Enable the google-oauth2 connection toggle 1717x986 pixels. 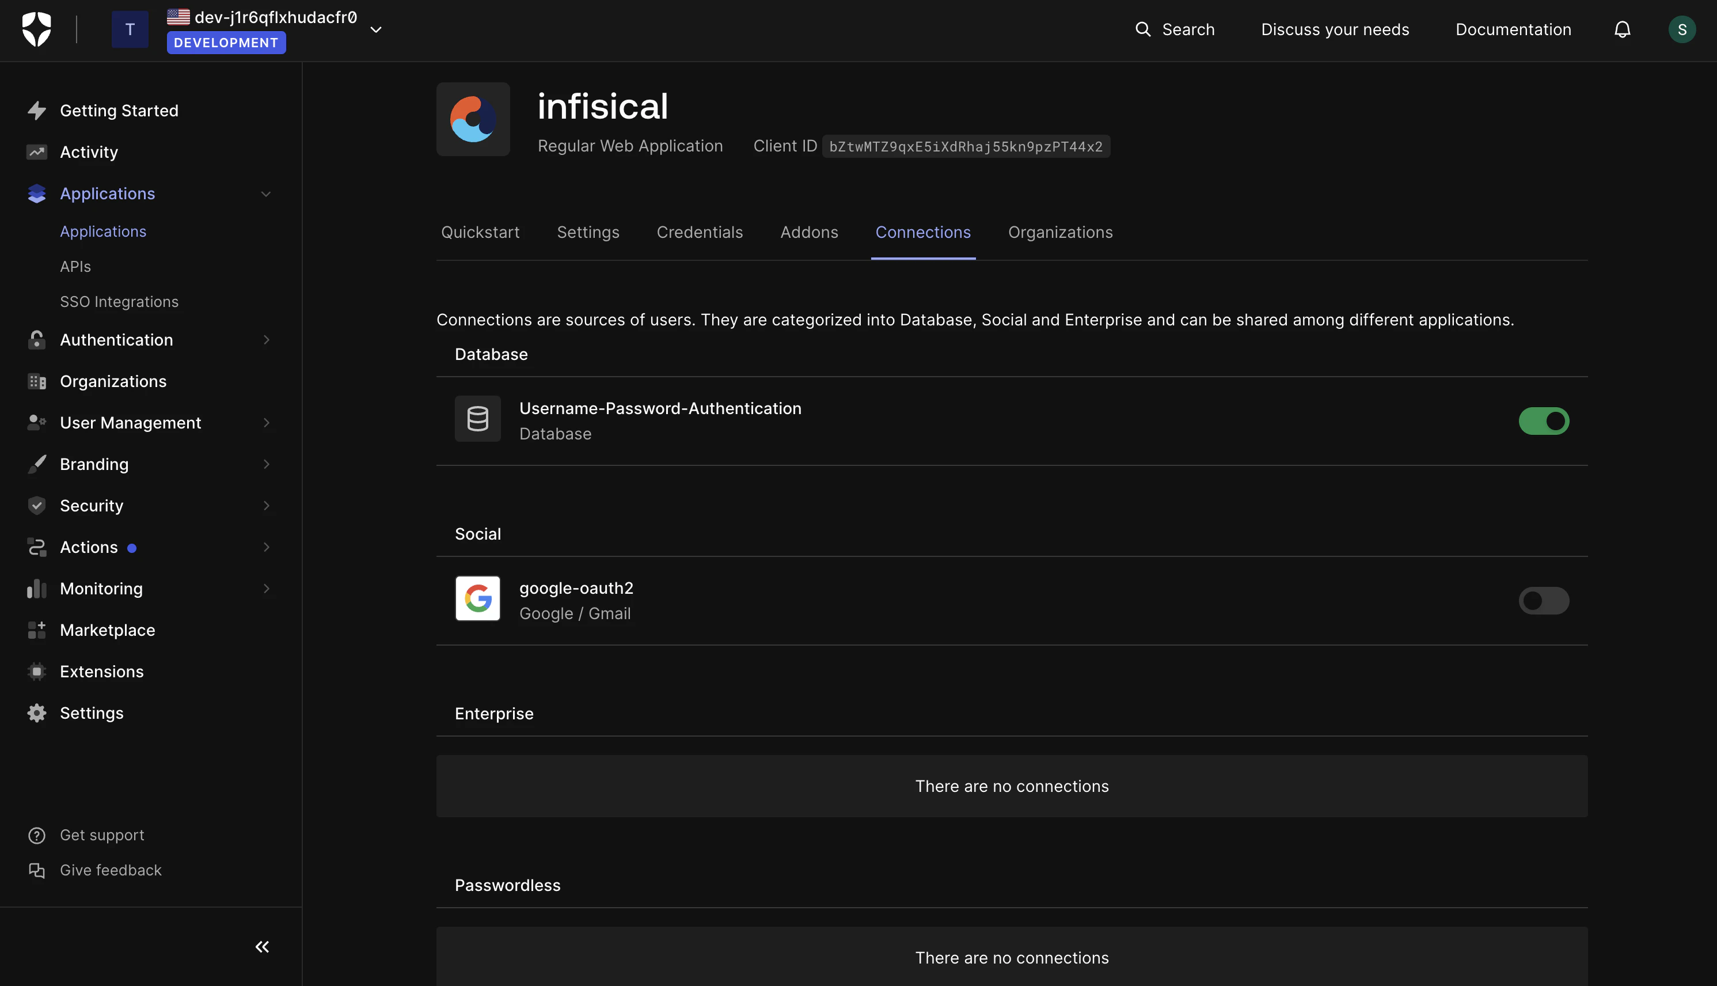click(1544, 601)
